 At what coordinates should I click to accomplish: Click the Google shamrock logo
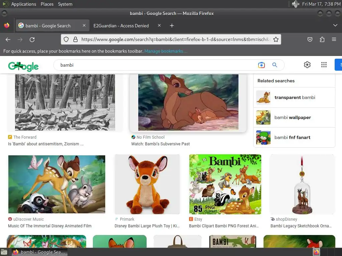coord(23,66)
